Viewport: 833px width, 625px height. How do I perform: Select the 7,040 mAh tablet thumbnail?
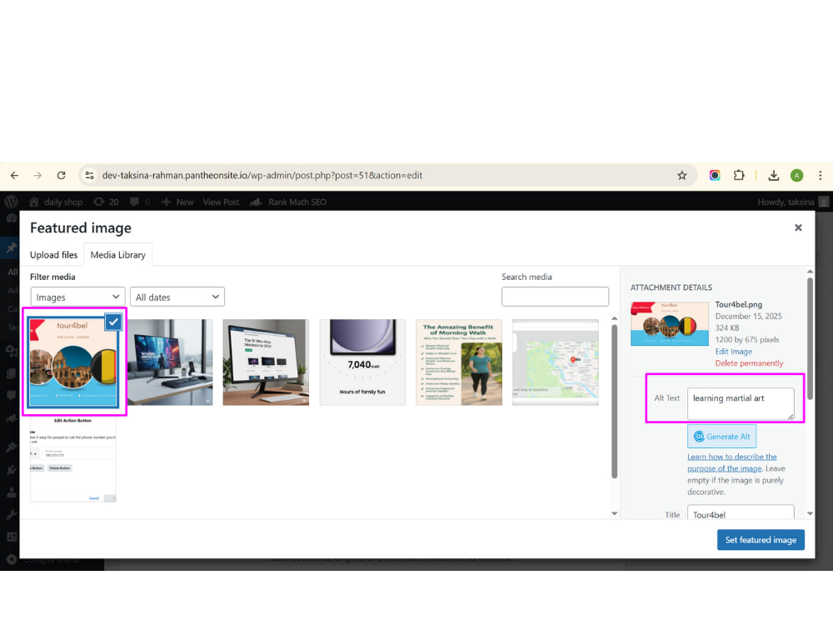pos(363,362)
